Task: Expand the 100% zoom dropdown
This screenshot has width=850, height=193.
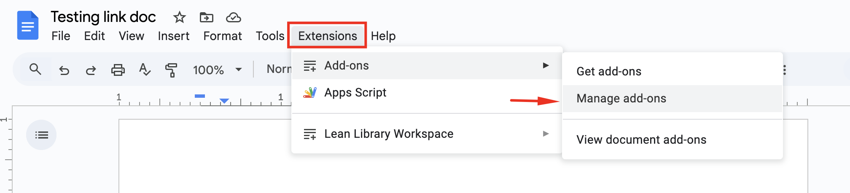Action: pos(217,70)
